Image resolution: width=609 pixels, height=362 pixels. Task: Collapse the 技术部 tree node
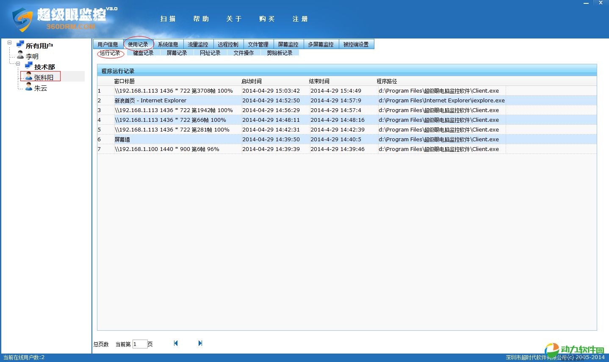coord(18,64)
